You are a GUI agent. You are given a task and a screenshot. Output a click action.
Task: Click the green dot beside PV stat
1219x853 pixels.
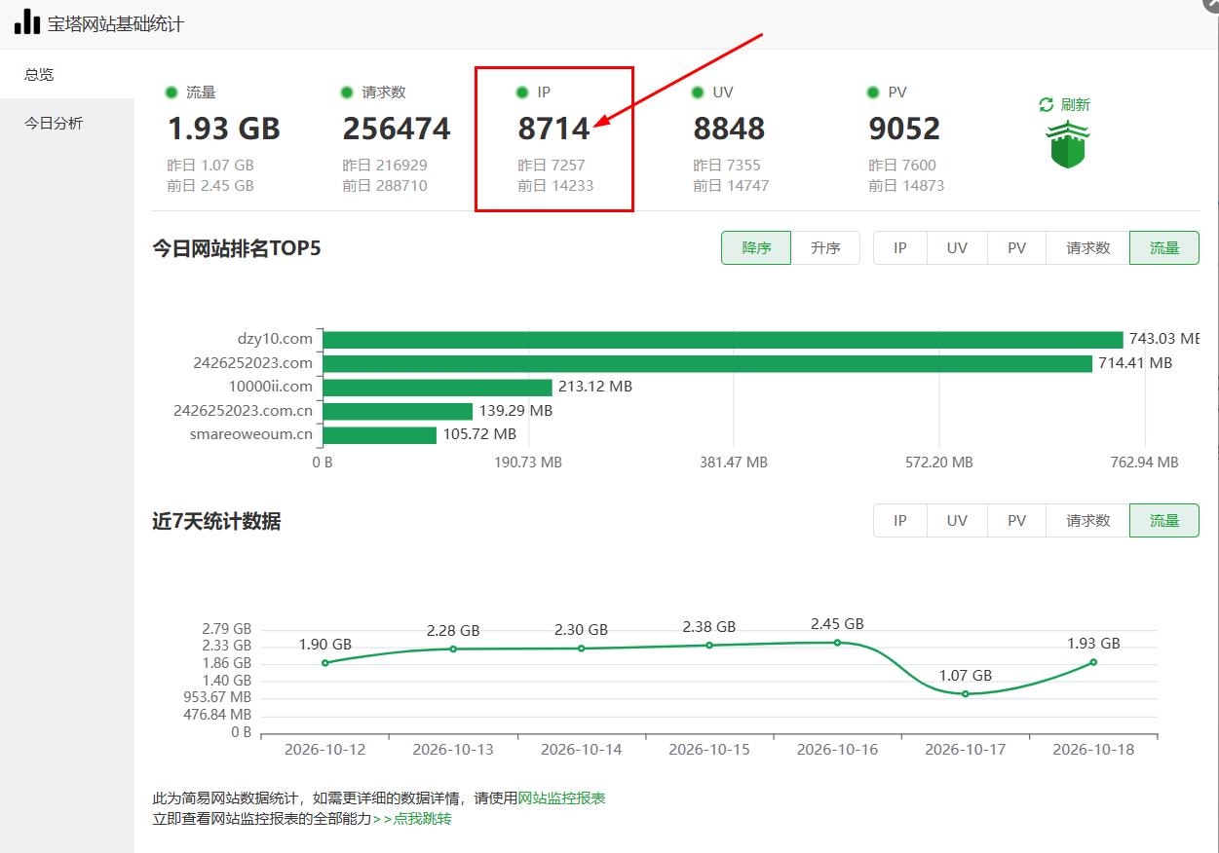point(873,93)
